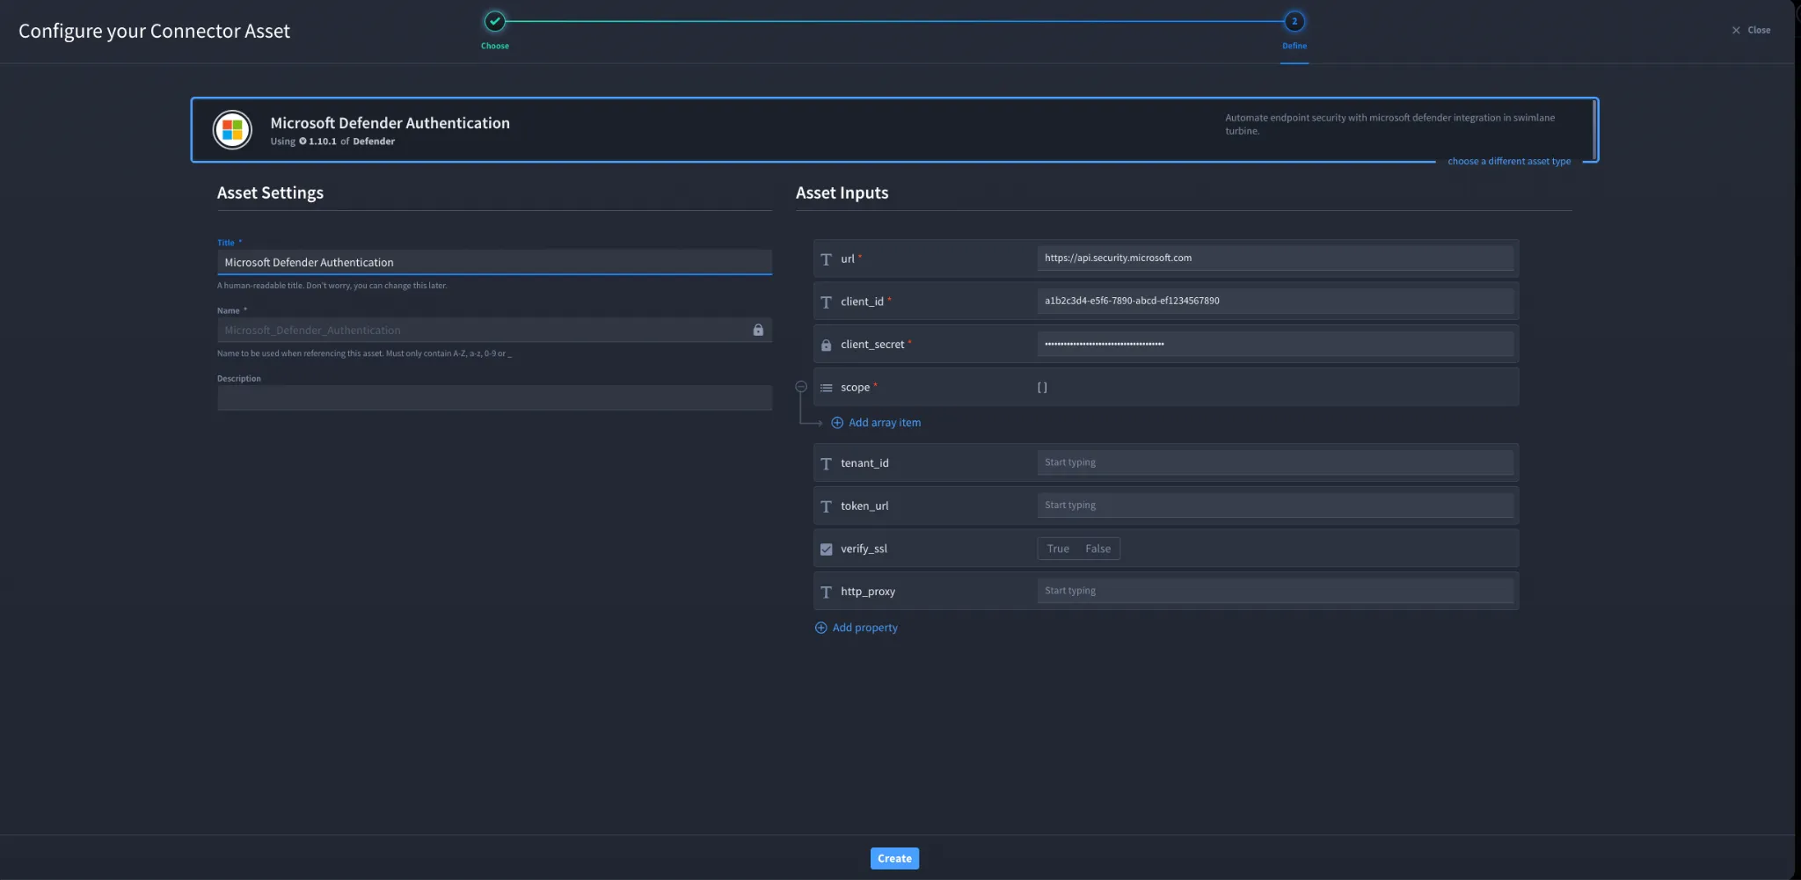
Task: Click the plus icon for Add array item
Action: (837, 423)
